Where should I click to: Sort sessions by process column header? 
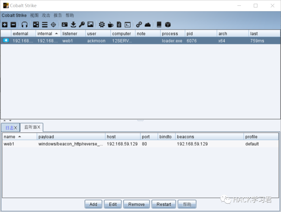click(173, 34)
